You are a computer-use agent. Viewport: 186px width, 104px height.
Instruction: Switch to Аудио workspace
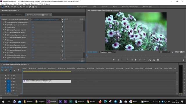[115, 7]
